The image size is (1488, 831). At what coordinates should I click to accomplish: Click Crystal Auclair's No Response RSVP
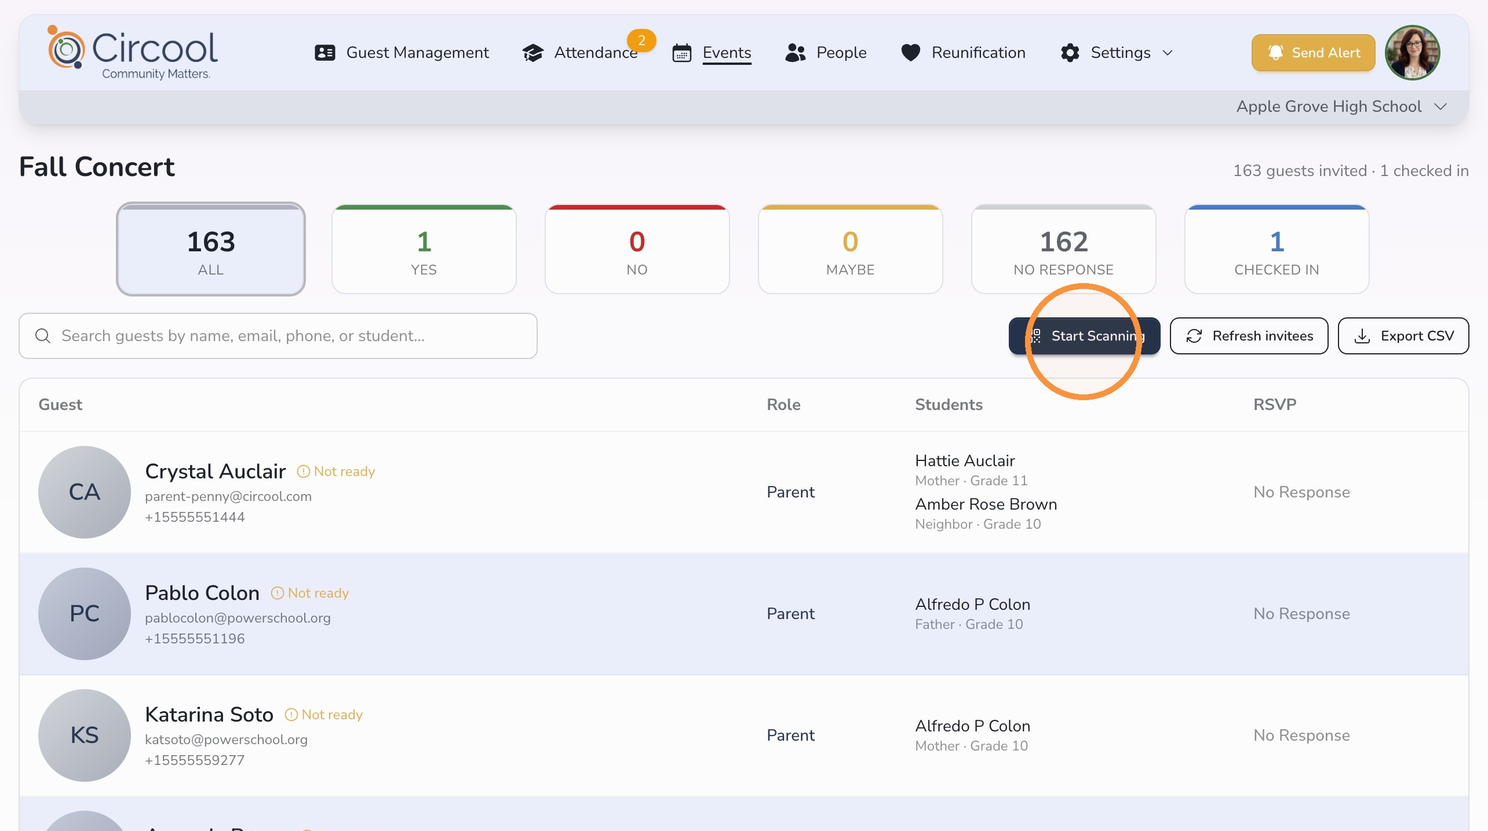pos(1301,492)
